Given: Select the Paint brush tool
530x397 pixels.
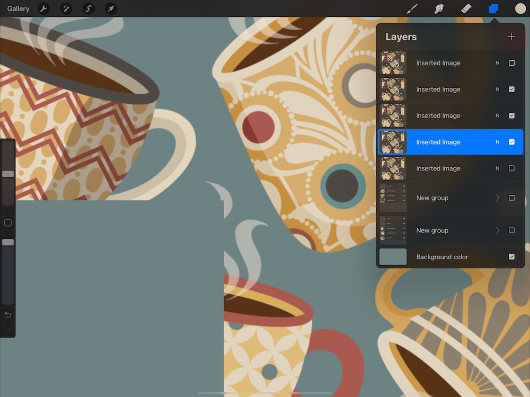Looking at the screenshot, I should click(x=412, y=8).
